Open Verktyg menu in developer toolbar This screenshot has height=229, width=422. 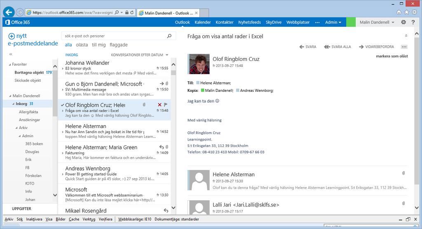click(89, 219)
